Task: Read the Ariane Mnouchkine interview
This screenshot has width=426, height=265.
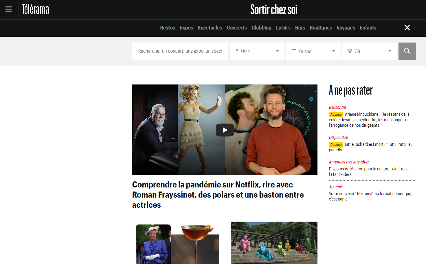Action: [369, 120]
